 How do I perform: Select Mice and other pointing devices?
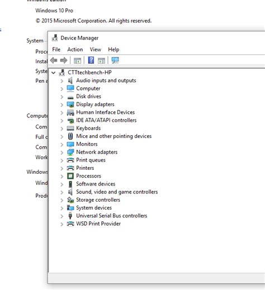114,136
